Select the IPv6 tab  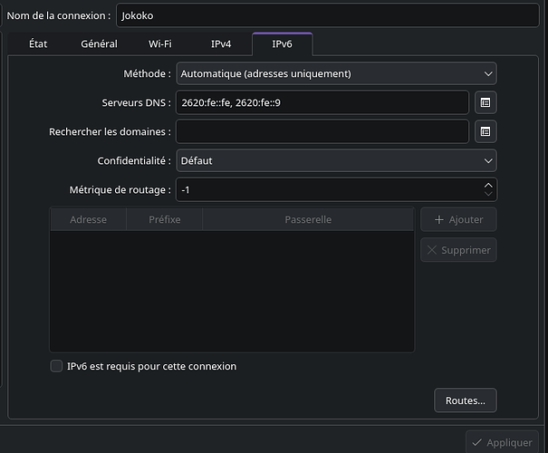point(282,44)
